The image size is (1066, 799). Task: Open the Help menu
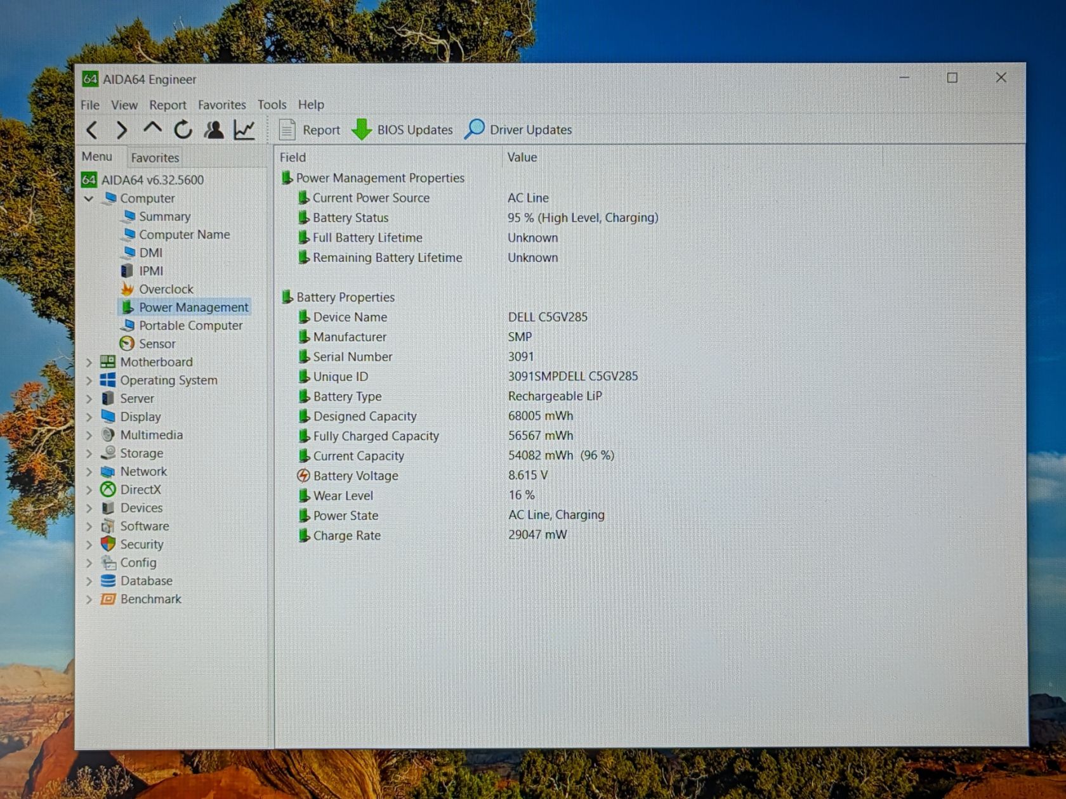[x=311, y=105]
